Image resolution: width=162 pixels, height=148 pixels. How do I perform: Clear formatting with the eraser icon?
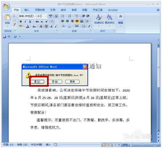(x=52, y=22)
